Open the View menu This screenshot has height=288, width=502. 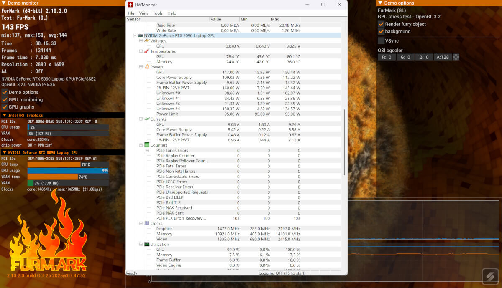pyautogui.click(x=144, y=13)
